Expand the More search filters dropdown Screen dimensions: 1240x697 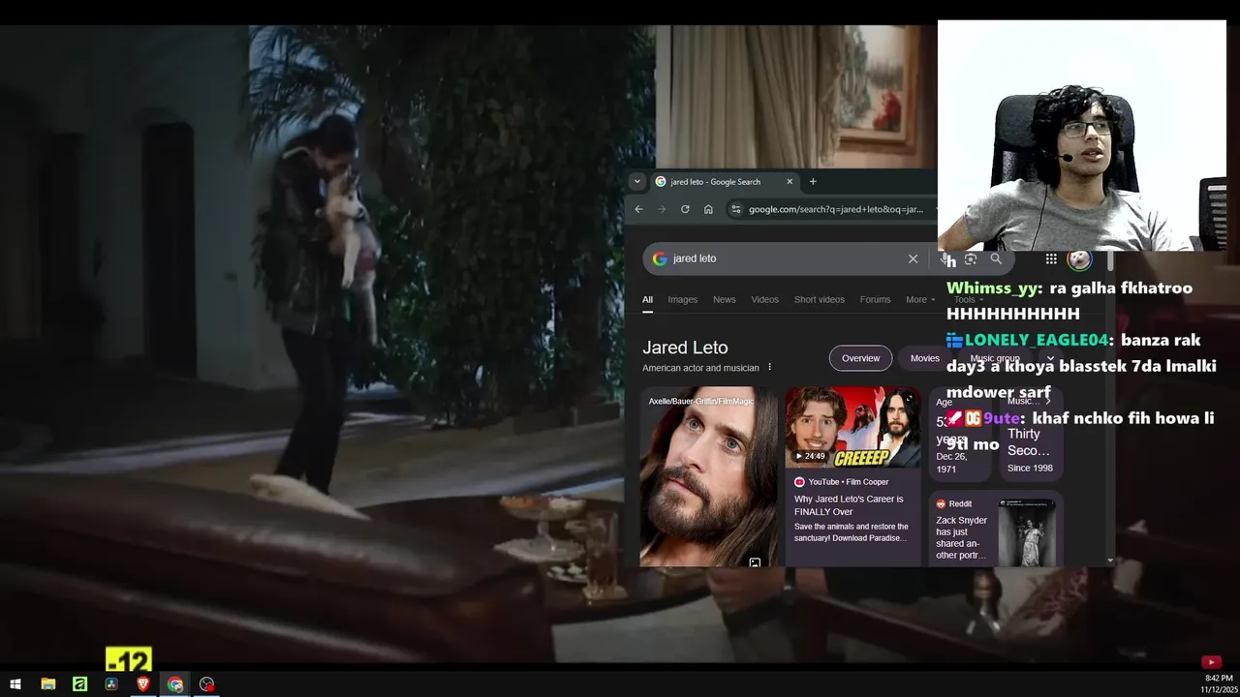click(920, 300)
